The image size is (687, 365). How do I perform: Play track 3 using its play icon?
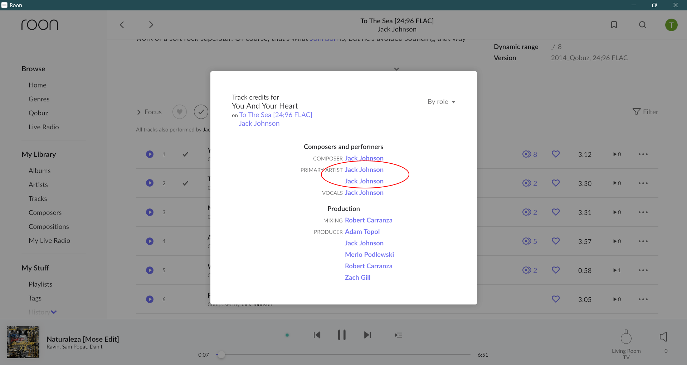pyautogui.click(x=150, y=212)
